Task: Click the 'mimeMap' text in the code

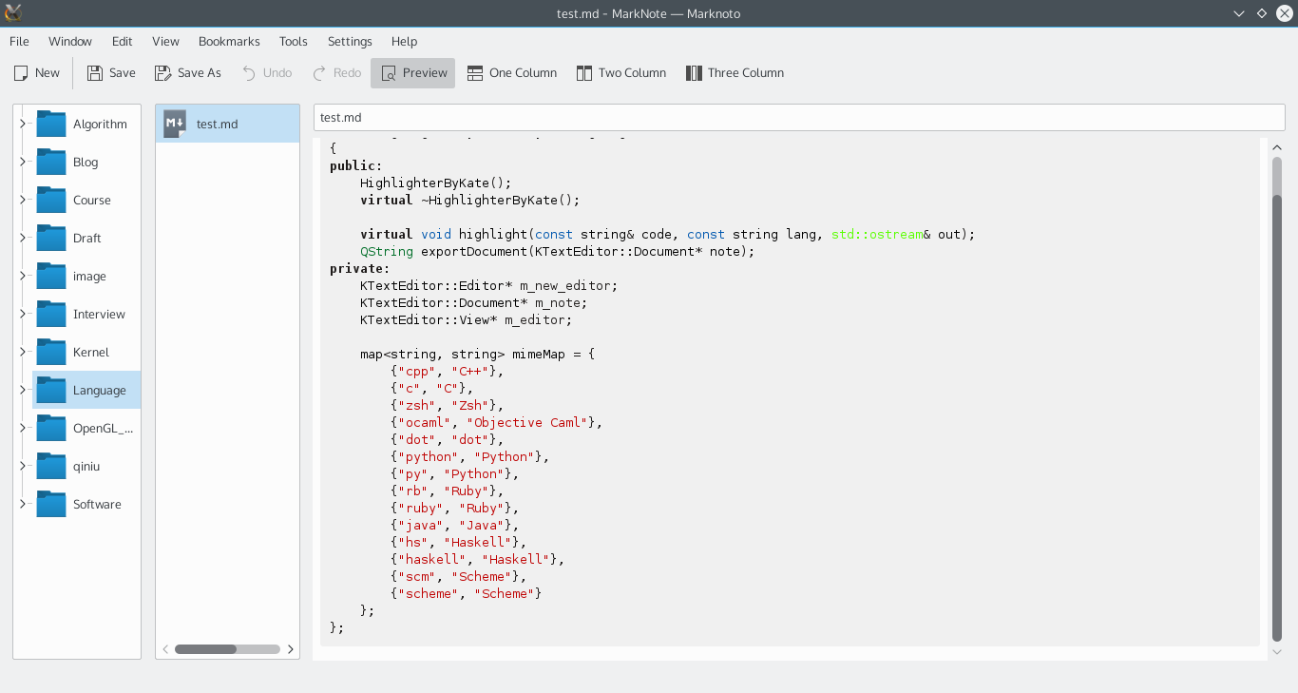Action: click(539, 354)
